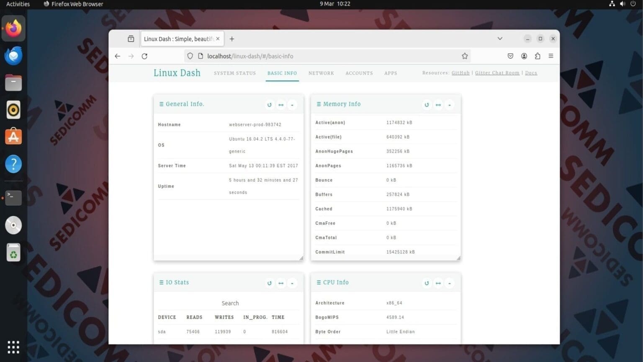This screenshot has height=362, width=643.
Task: Open Thunderbird from the dock
Action: pos(13,56)
